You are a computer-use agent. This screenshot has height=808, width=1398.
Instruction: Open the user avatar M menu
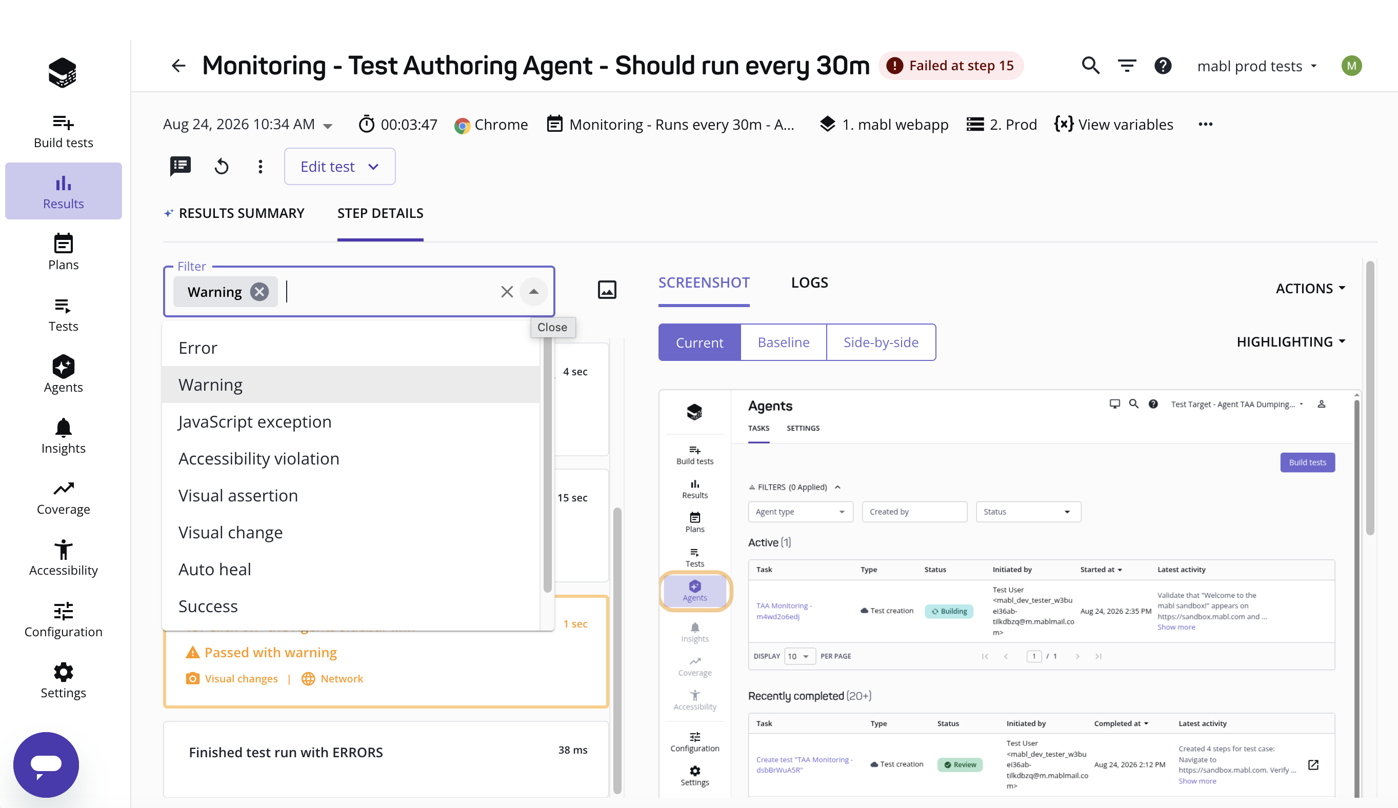pos(1351,66)
